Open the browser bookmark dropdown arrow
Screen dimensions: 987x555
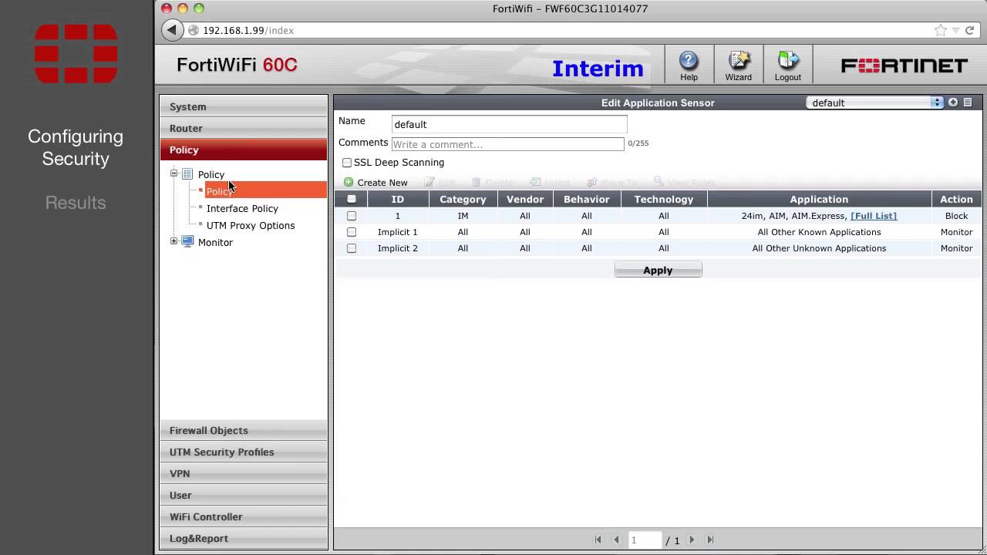pos(955,30)
